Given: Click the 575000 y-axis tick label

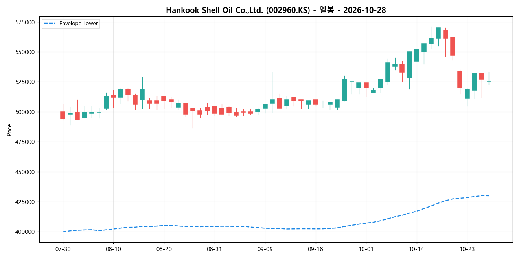Looking at the screenshot, I should point(26,22).
